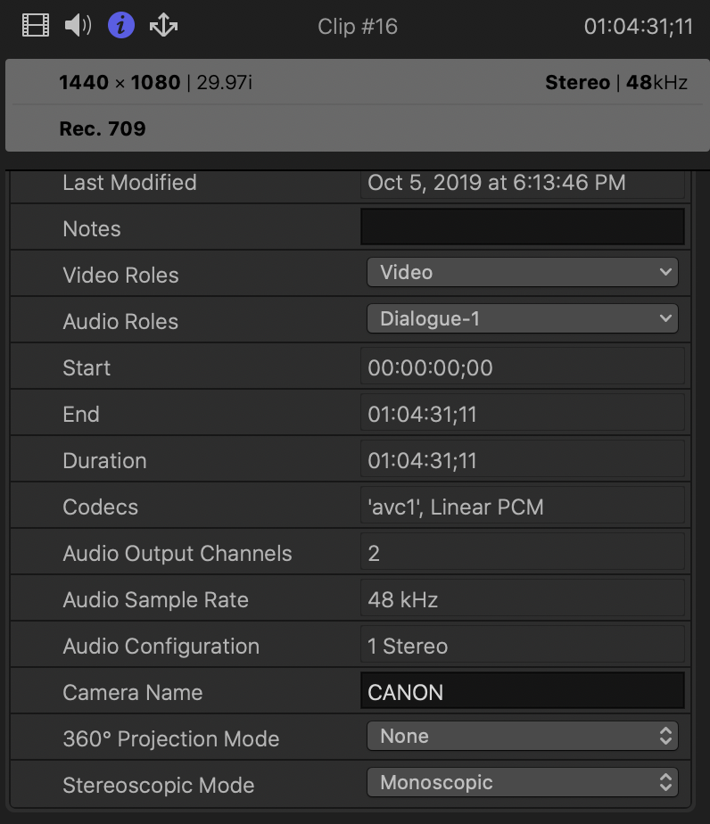Click the Clip #16 title
The height and width of the screenshot is (824, 710).
pos(358,27)
